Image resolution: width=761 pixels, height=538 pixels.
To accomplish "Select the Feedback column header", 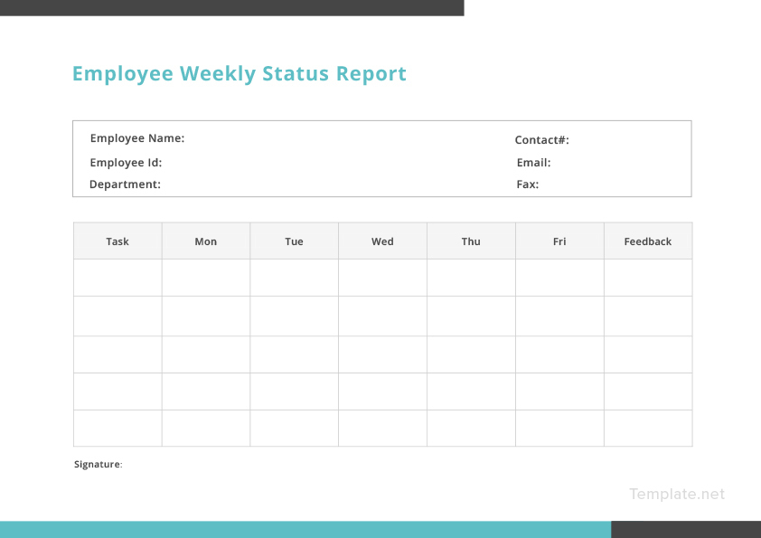I will coord(647,241).
